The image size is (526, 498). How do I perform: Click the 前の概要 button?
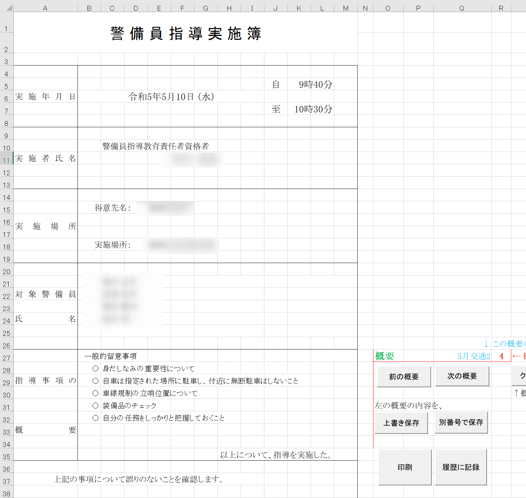tap(404, 377)
